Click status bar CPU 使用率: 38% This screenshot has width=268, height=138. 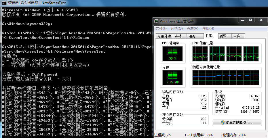[x=199, y=135]
